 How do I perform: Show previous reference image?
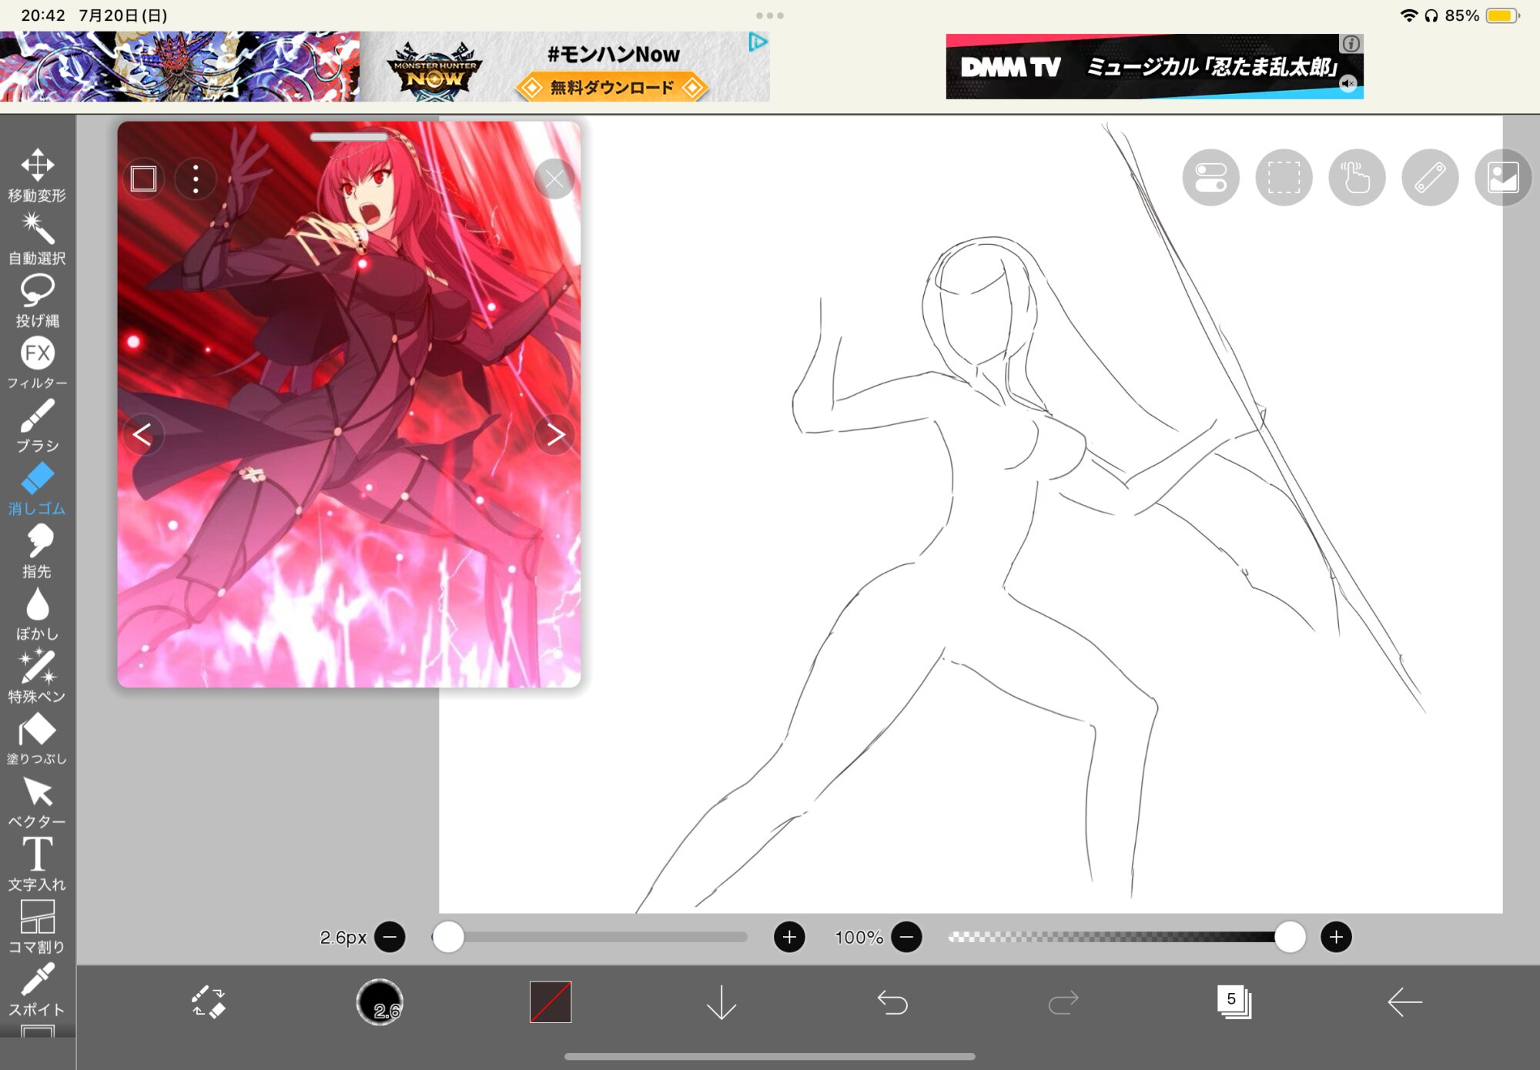click(142, 435)
